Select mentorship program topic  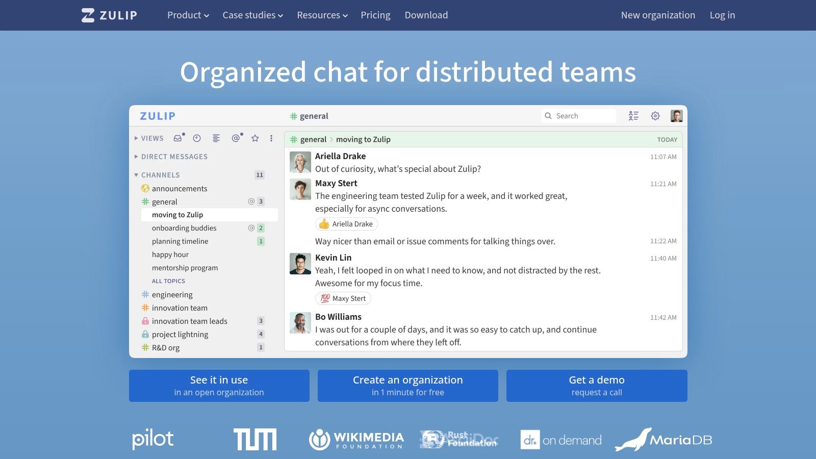[185, 268]
